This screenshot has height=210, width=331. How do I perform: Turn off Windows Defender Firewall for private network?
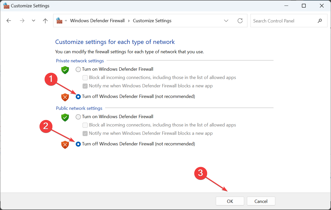tap(78, 97)
